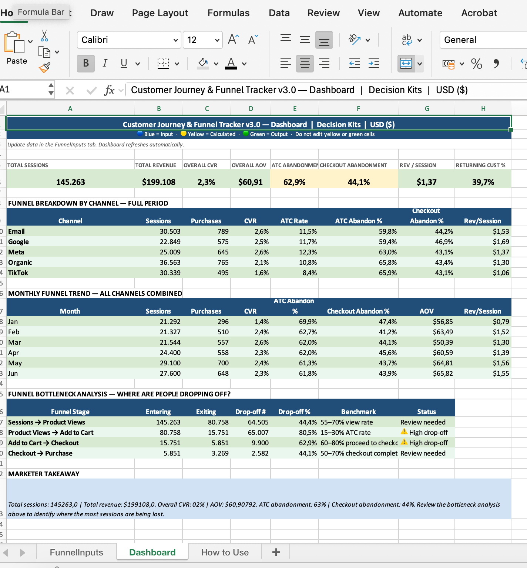Align text to middle
Image resolution: width=527 pixels, height=568 pixels.
coord(305,39)
